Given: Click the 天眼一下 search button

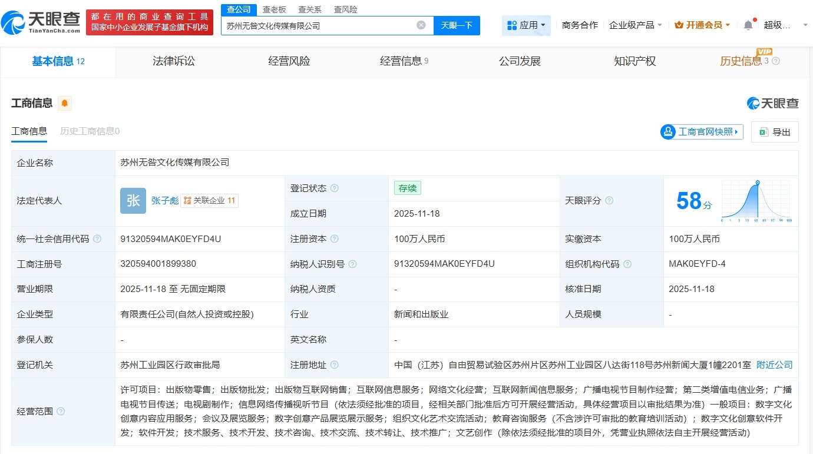Looking at the screenshot, I should tap(457, 25).
